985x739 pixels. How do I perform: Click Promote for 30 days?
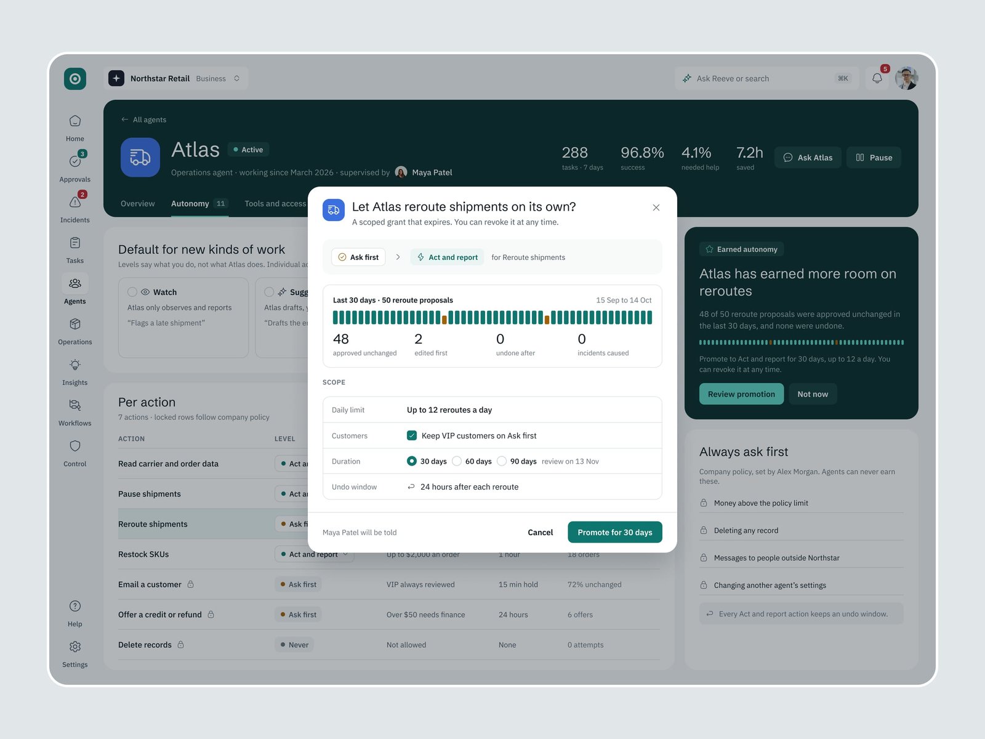click(615, 532)
